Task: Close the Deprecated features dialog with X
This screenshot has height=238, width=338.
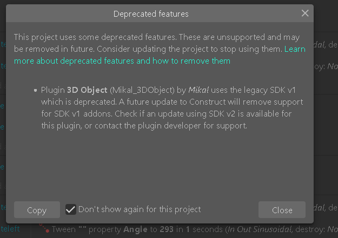Action: coord(305,13)
